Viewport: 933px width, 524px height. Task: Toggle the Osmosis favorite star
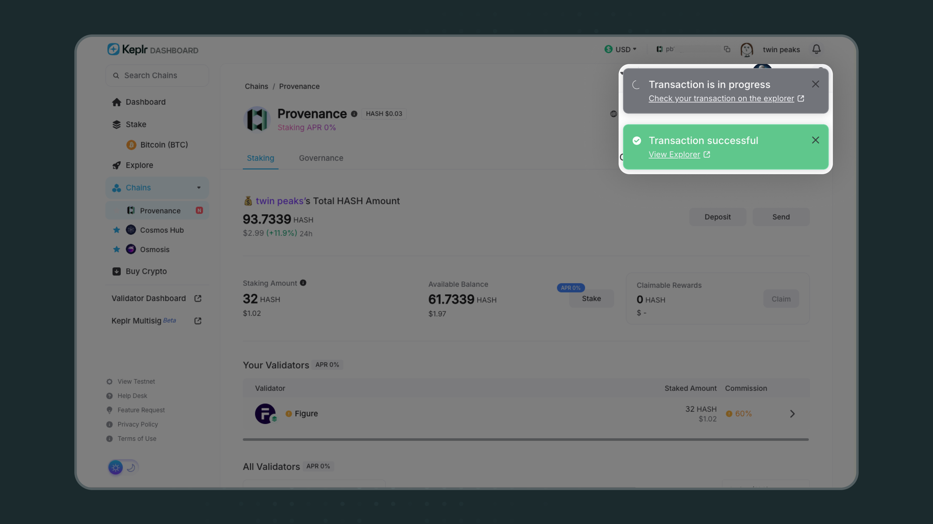tap(117, 250)
